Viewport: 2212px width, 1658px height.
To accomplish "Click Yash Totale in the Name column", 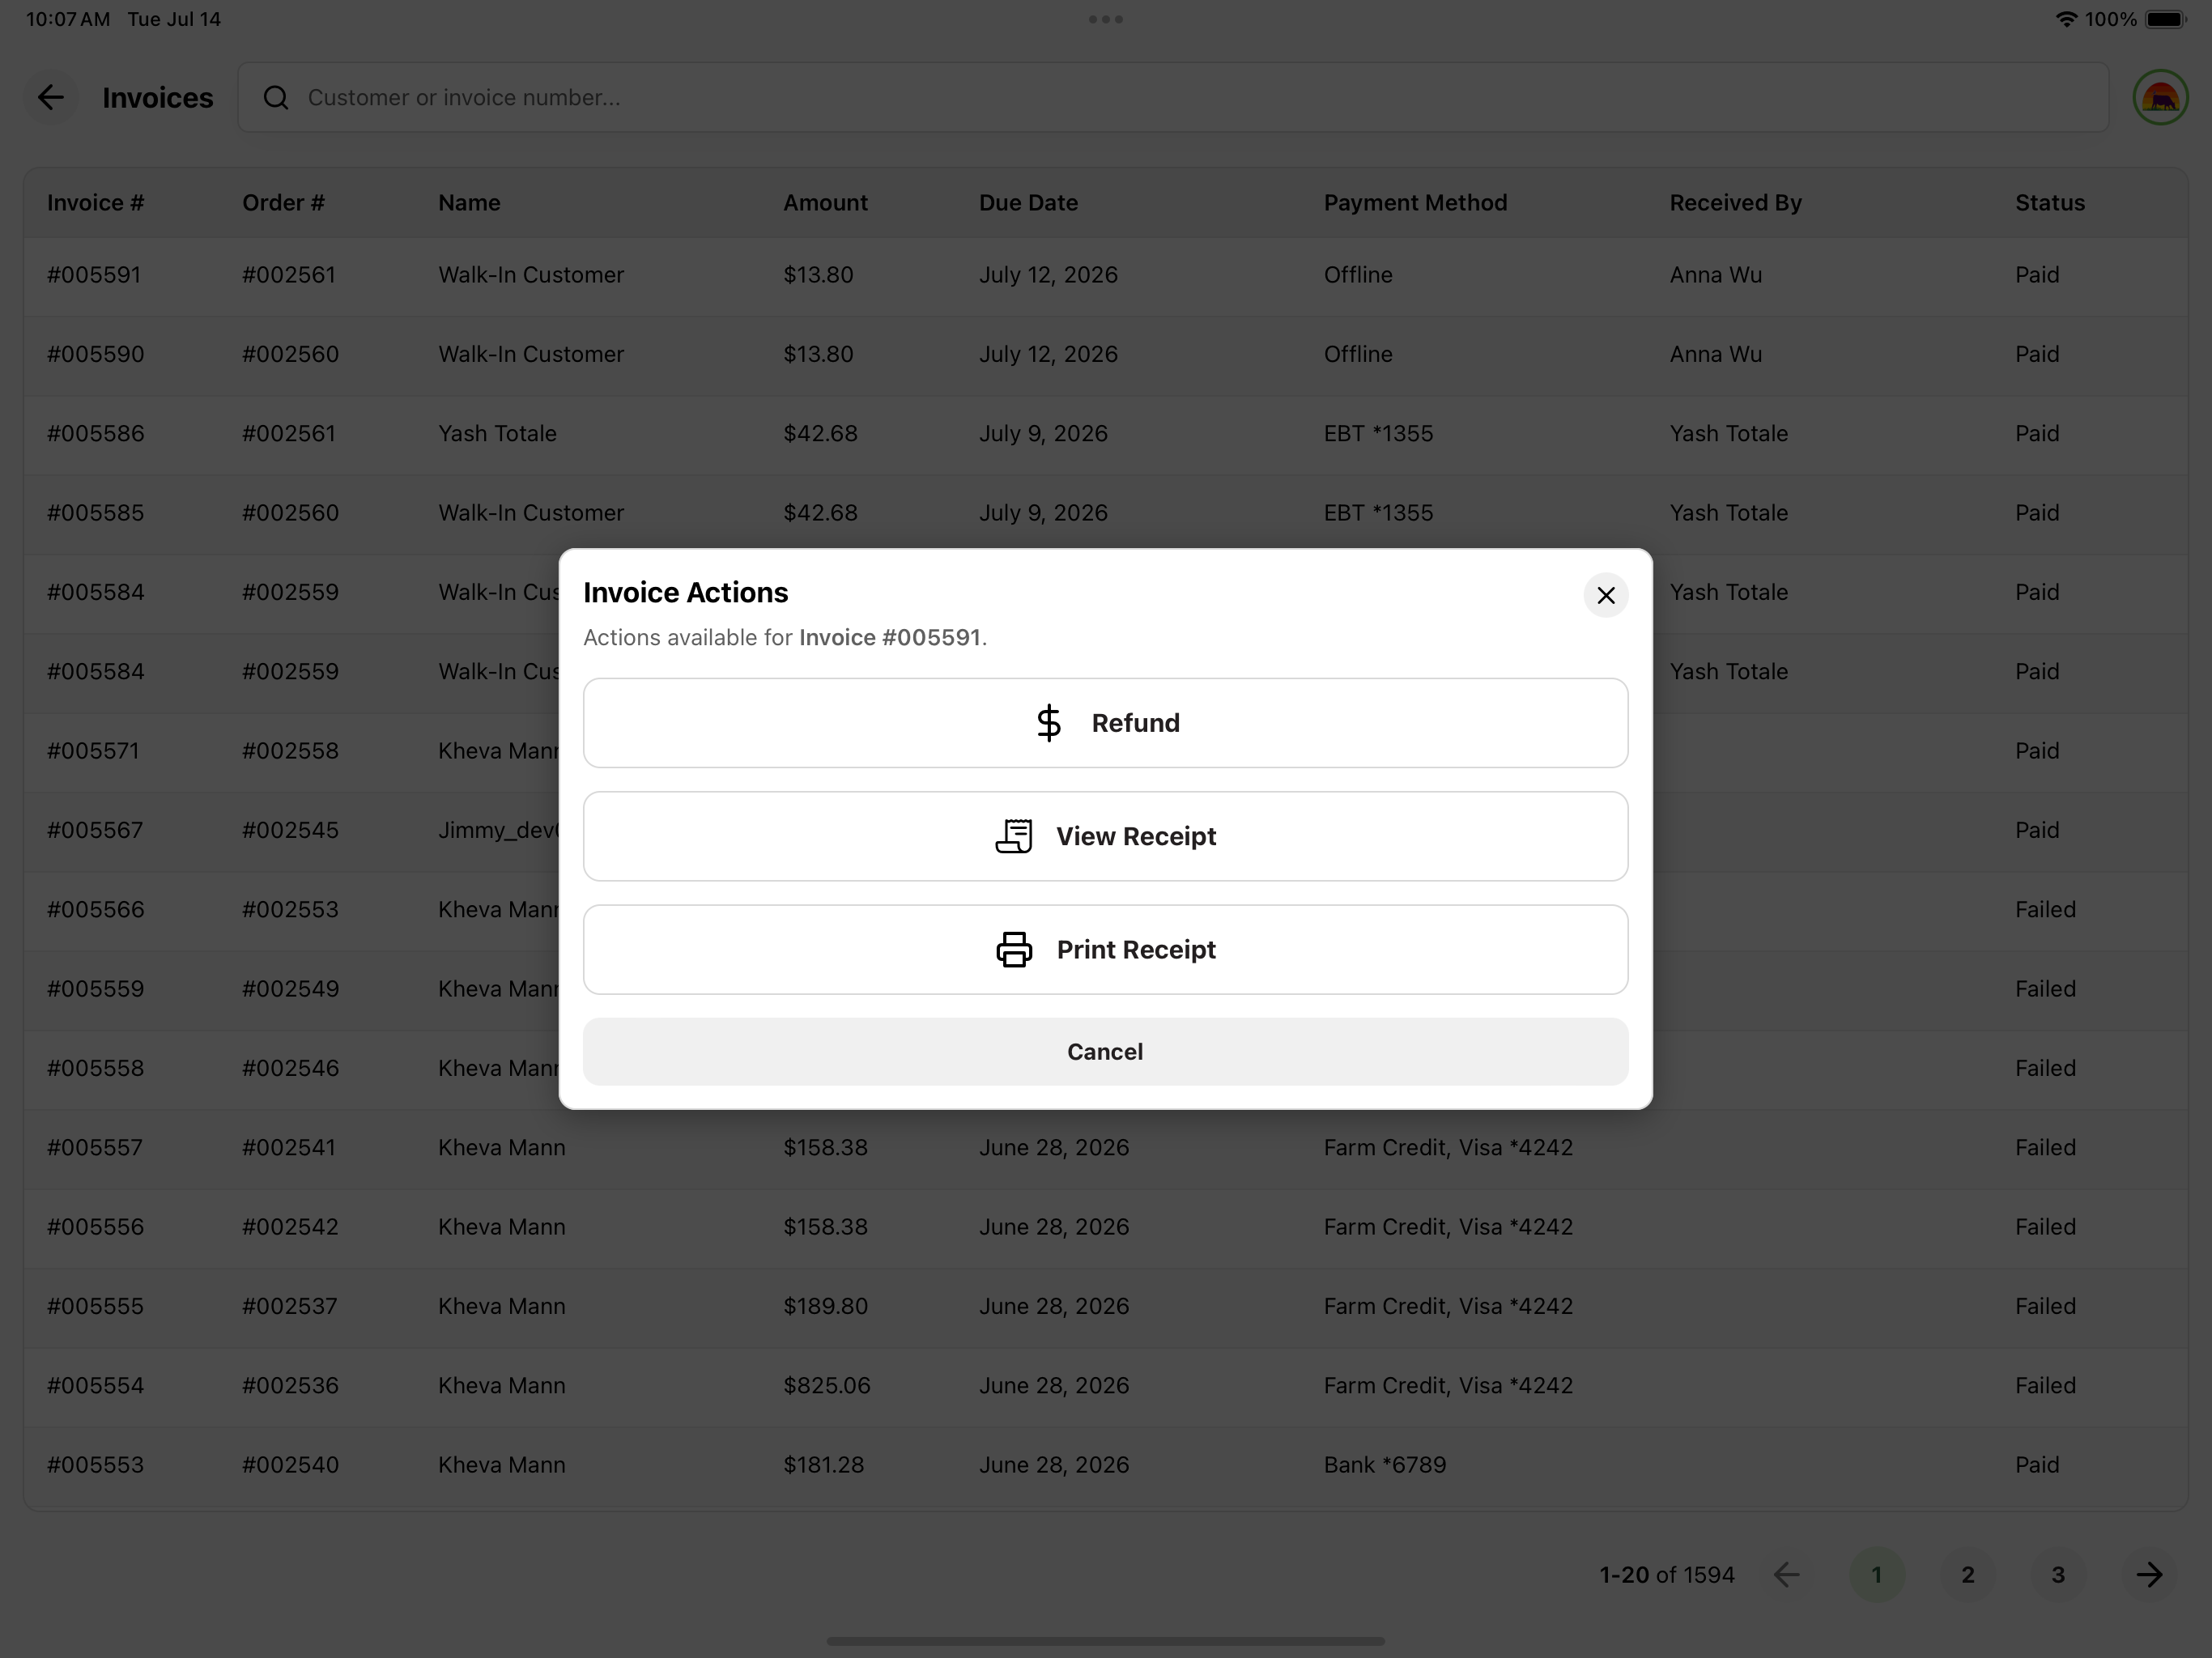I will point(497,433).
